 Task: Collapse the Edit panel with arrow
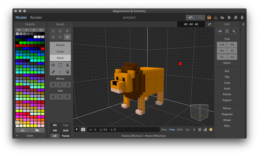pyautogui.click(x=243, y=24)
